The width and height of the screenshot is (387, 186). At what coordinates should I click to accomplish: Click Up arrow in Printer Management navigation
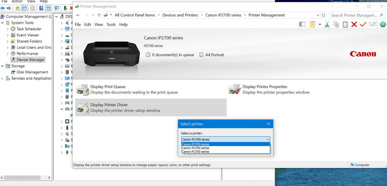[x=99, y=15]
